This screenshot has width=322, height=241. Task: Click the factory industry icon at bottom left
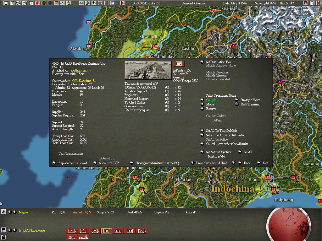click(x=3, y=237)
